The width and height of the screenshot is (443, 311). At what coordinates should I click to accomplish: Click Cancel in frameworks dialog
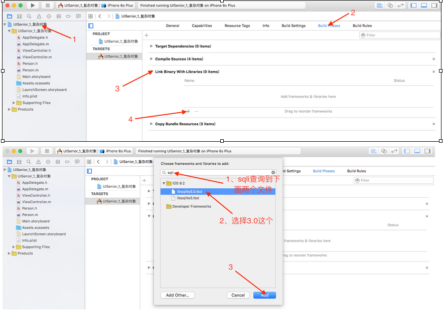(x=238, y=295)
